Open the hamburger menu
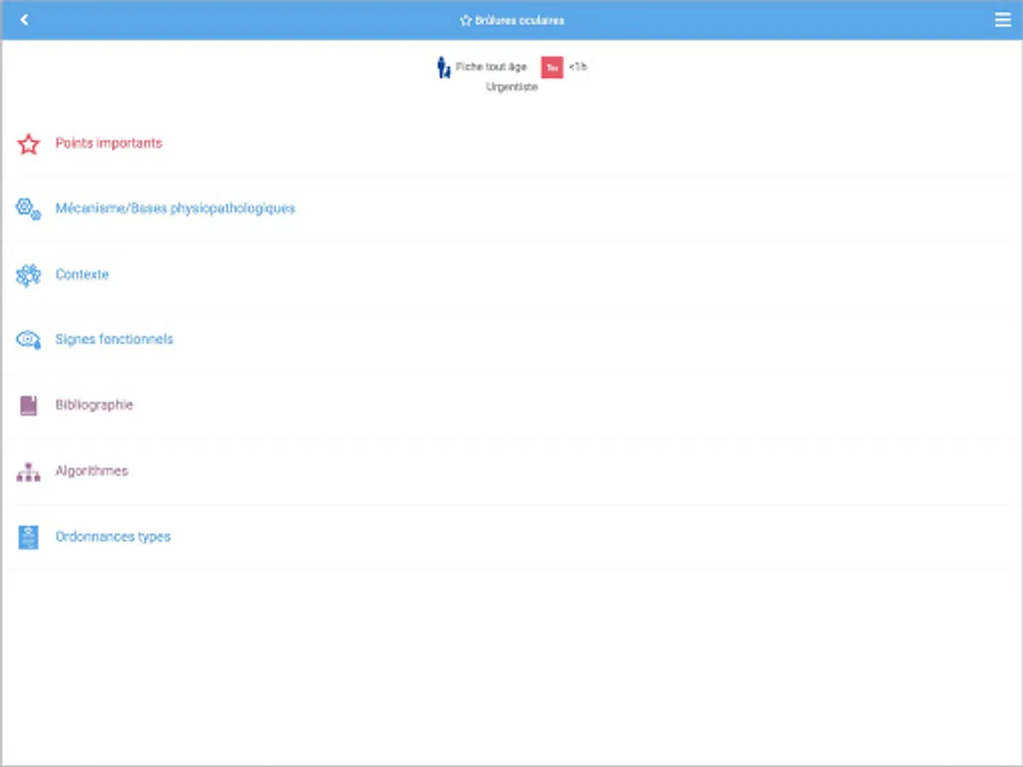This screenshot has height=767, width=1023. tap(1003, 20)
